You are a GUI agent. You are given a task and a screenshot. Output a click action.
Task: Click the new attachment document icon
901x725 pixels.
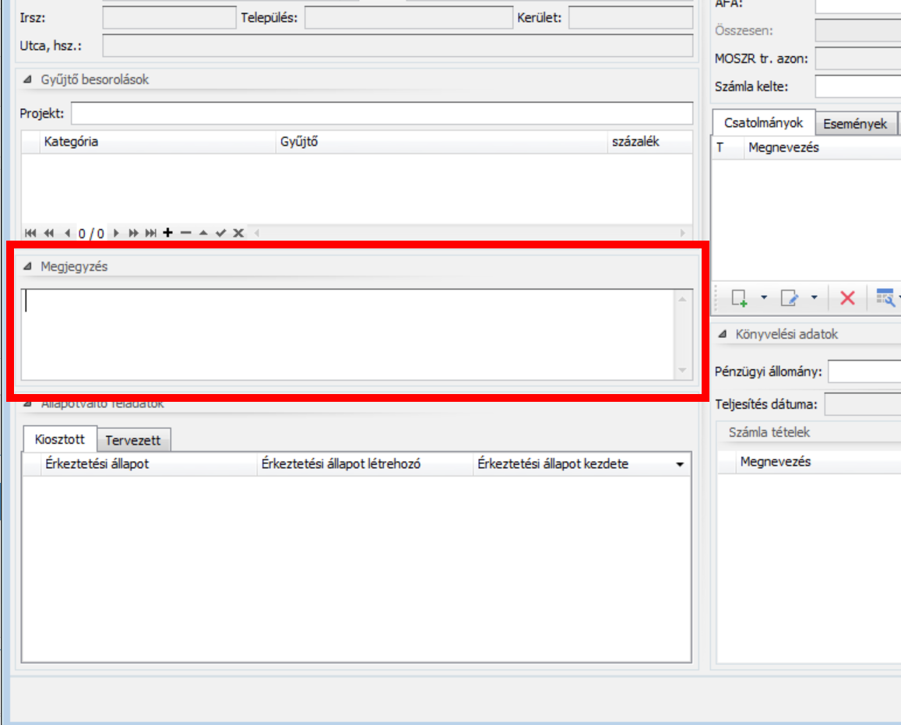click(739, 297)
